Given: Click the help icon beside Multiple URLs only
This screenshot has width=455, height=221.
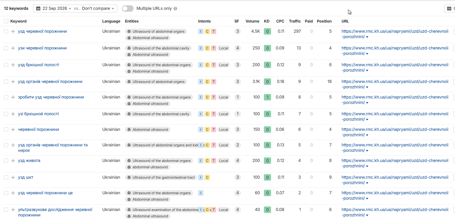Looking at the screenshot, I should pos(175,9).
